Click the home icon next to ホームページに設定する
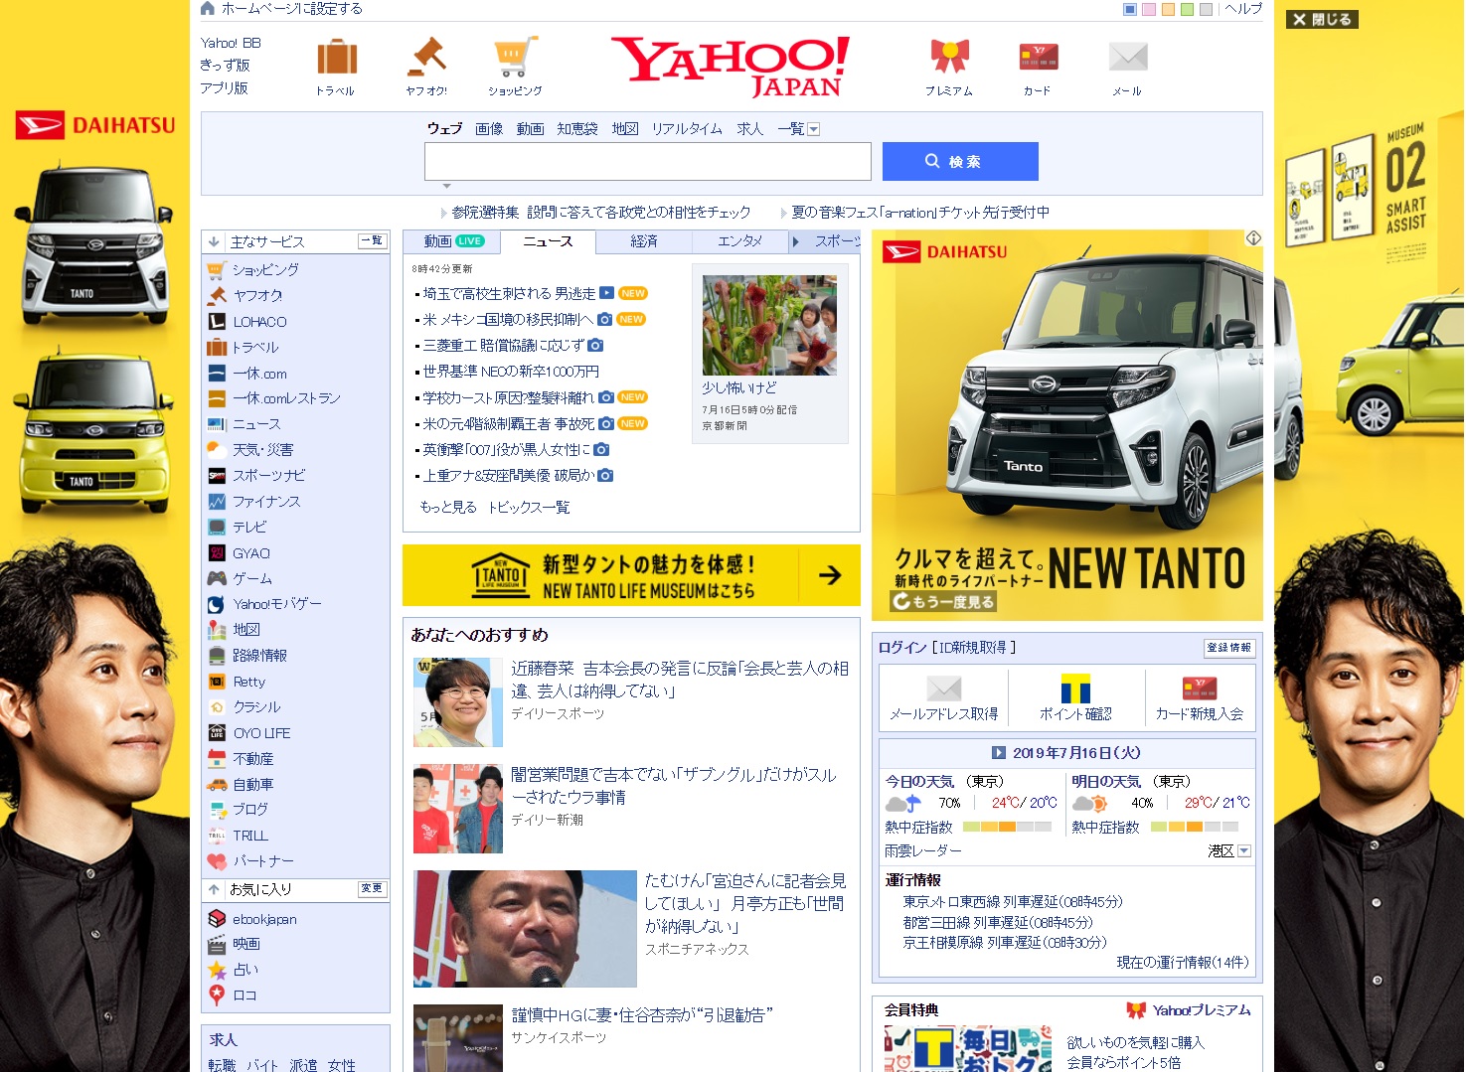Screen dimensions: 1466x1072 point(208,8)
